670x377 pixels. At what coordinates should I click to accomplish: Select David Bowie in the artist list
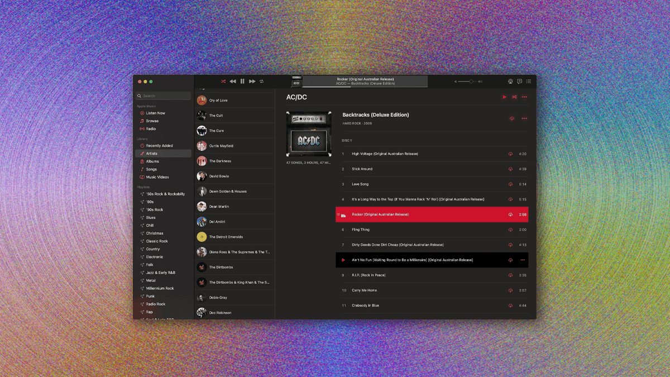pos(220,176)
